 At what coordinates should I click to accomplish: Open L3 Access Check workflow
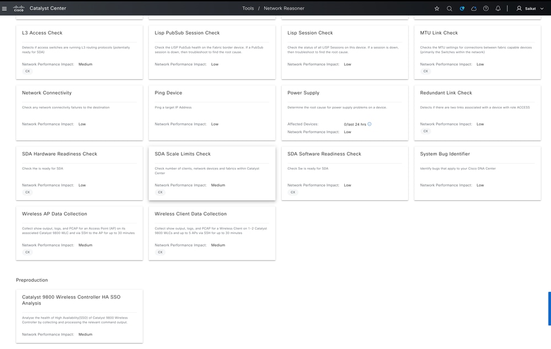point(79,52)
